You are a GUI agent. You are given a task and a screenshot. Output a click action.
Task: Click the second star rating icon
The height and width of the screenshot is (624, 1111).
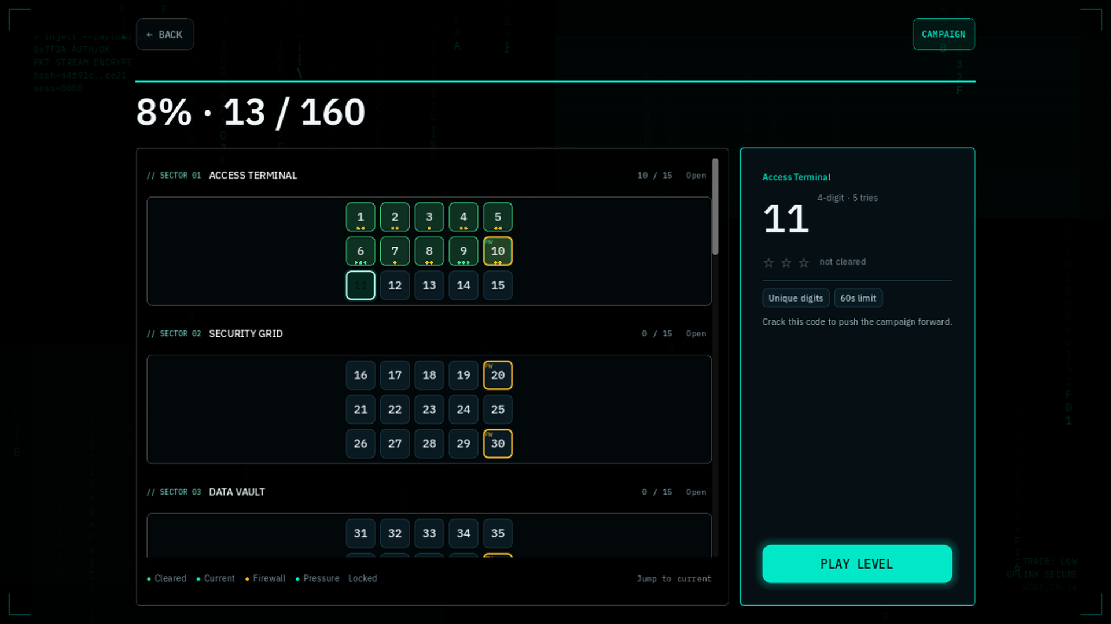point(786,263)
